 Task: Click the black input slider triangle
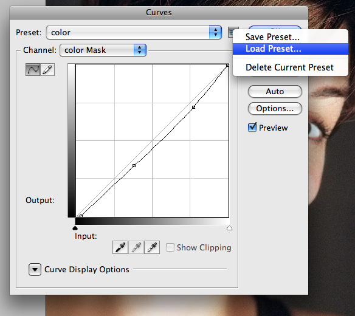75,228
